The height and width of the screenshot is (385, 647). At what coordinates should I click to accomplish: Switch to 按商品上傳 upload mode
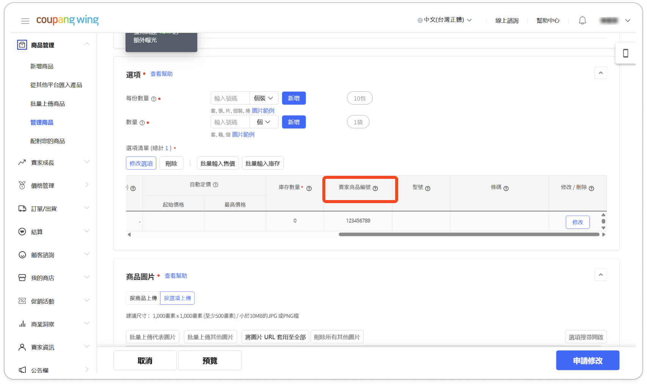pyautogui.click(x=143, y=298)
